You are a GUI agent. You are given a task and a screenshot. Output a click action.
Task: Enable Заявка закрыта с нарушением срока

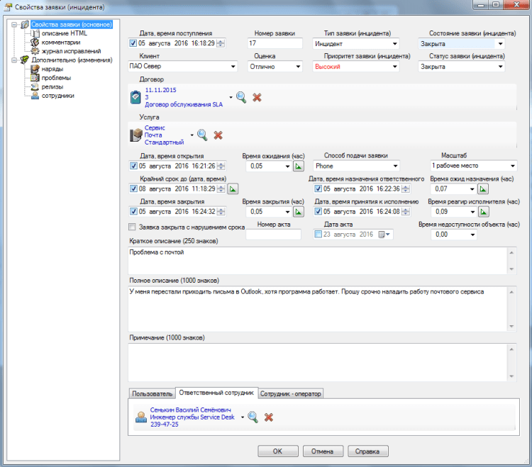pyautogui.click(x=133, y=227)
